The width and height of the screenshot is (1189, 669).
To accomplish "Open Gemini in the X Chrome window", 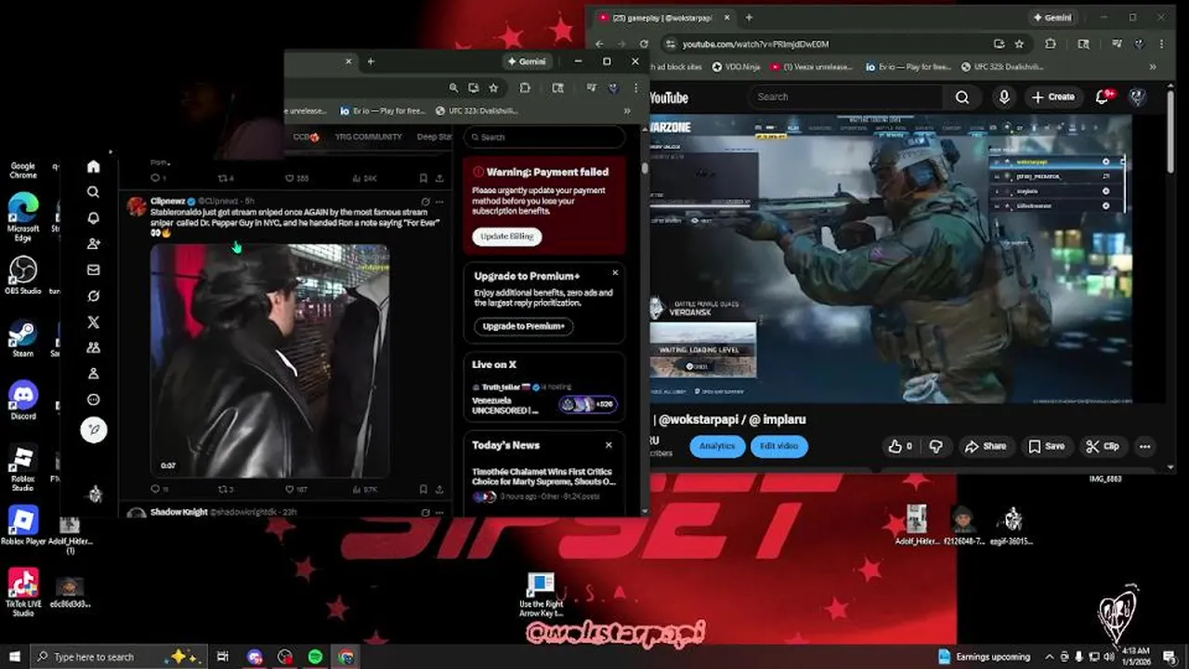I will point(527,61).
